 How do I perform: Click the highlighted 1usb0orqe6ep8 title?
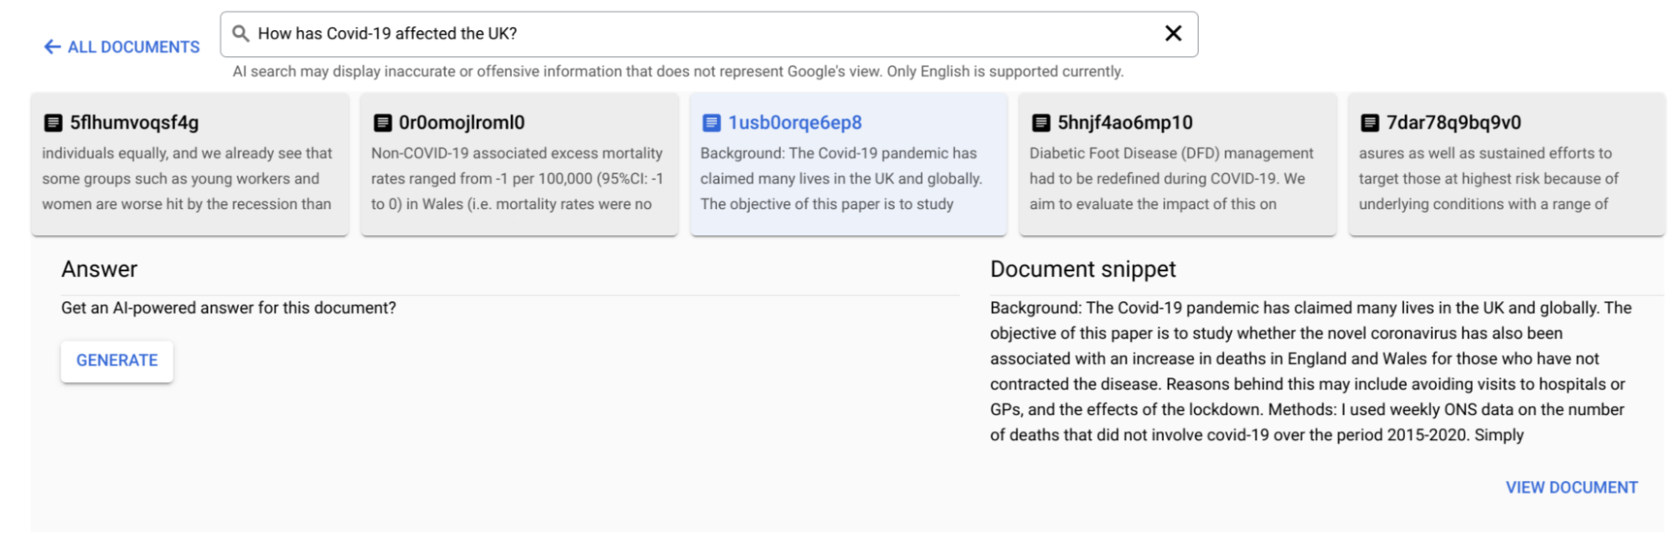[794, 123]
